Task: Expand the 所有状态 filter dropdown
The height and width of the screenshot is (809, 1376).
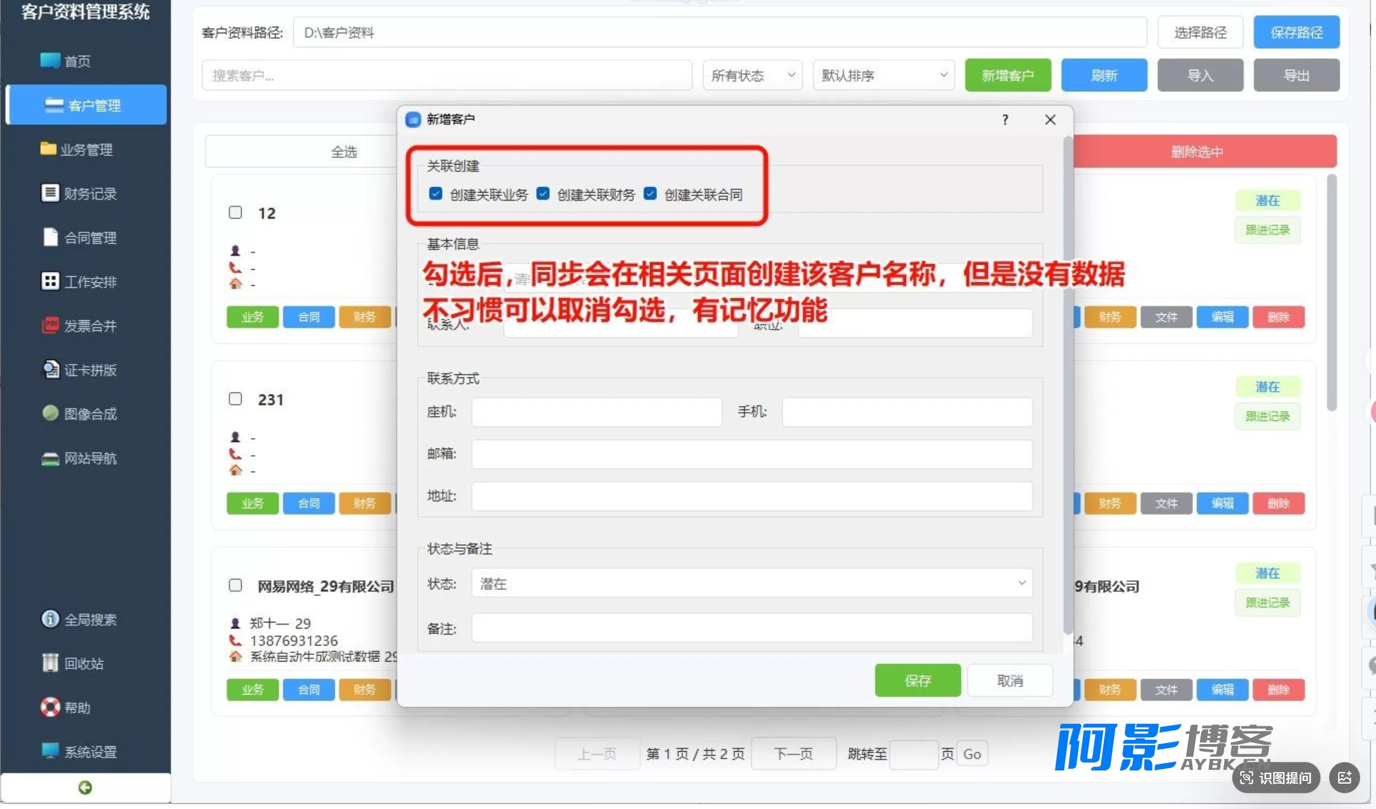Action: (752, 75)
